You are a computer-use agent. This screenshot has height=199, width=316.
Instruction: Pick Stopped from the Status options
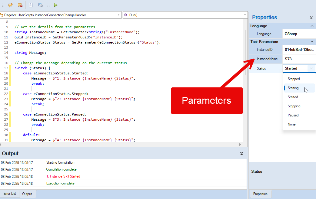[x=294, y=79]
